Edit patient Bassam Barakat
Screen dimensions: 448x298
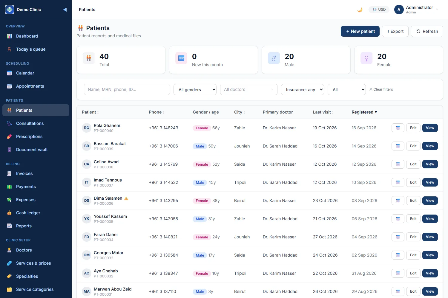pos(413,146)
